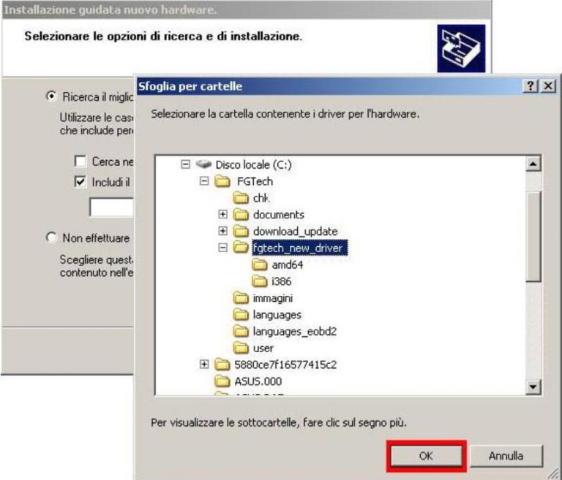Select the 5880ce7f16577415c2 folder icon

222,365
